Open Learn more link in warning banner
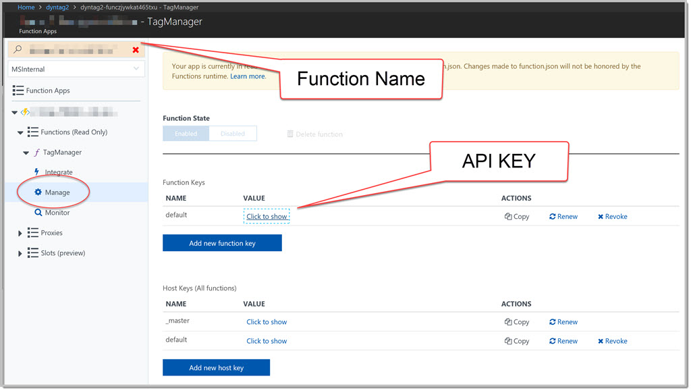 [248, 76]
